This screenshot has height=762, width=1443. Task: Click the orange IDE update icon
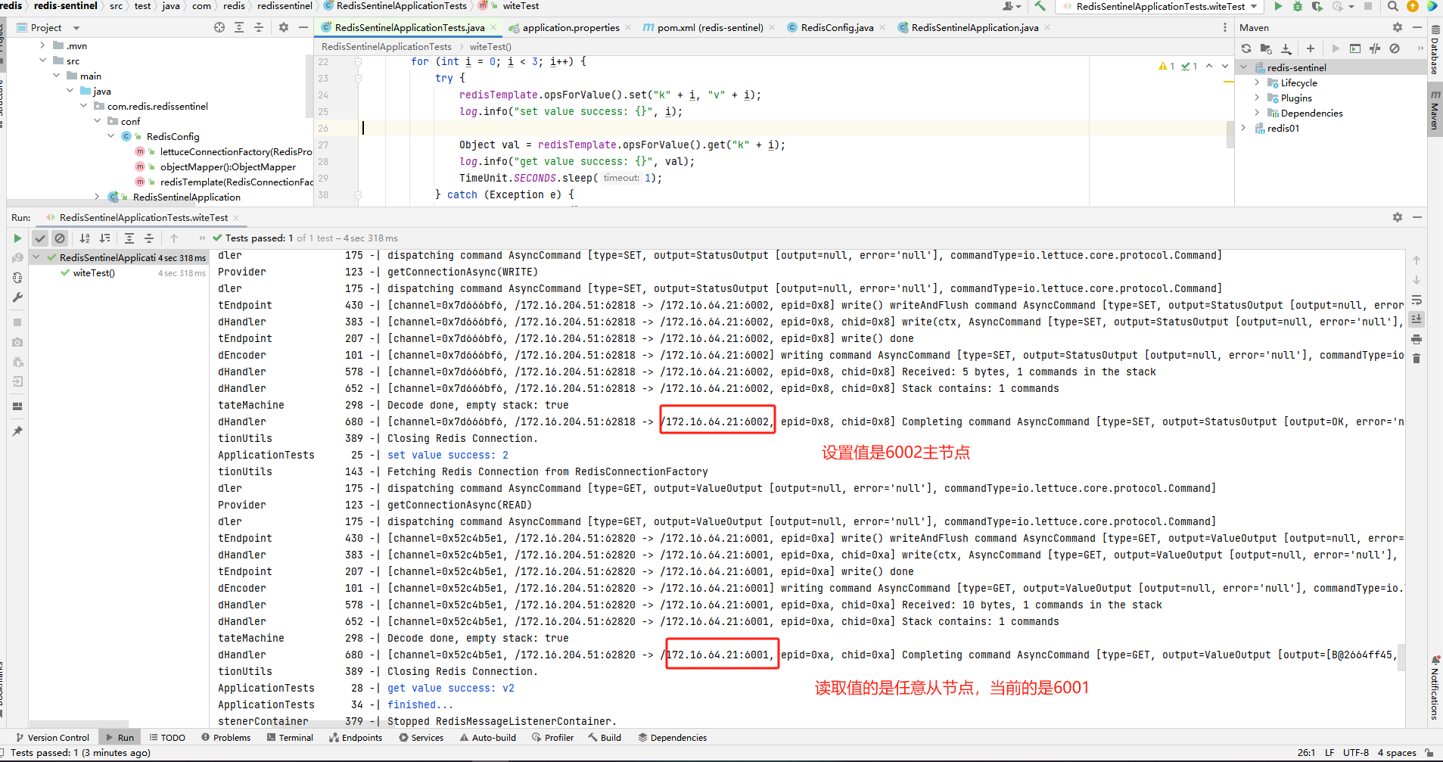(x=1412, y=6)
